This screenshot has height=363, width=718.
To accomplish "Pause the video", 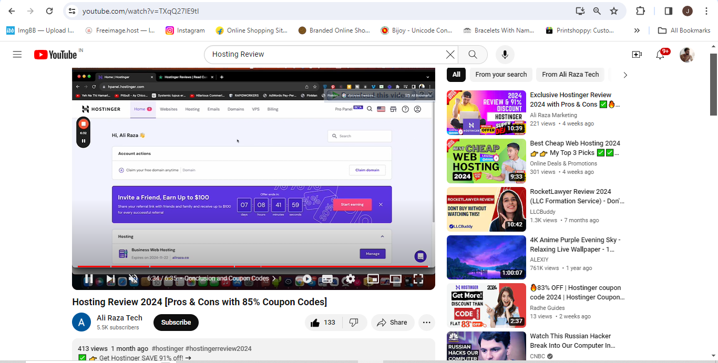I will pos(88,279).
